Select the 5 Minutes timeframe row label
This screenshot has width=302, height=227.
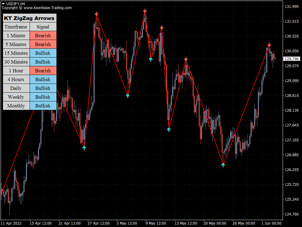coord(16,44)
